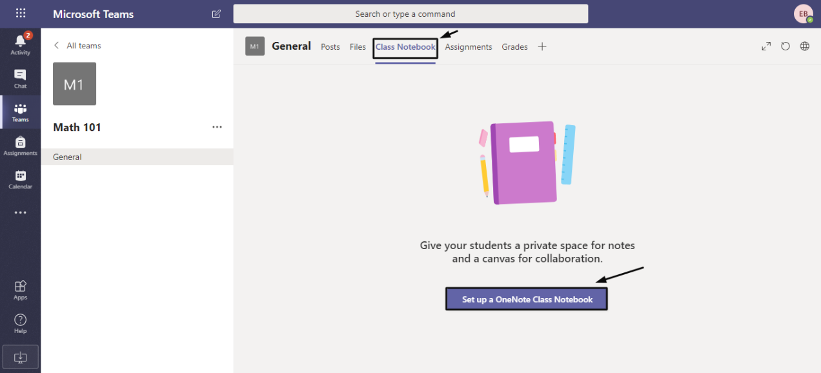Viewport: 821px width, 373px height.
Task: Select Teams in left rail
Action: pos(21,112)
